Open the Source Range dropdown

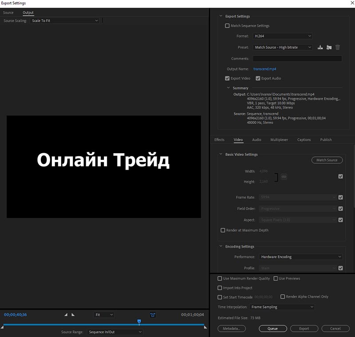115,332
